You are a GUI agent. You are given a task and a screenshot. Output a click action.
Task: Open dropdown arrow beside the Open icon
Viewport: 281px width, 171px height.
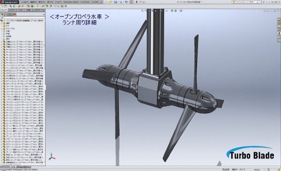point(113,2)
